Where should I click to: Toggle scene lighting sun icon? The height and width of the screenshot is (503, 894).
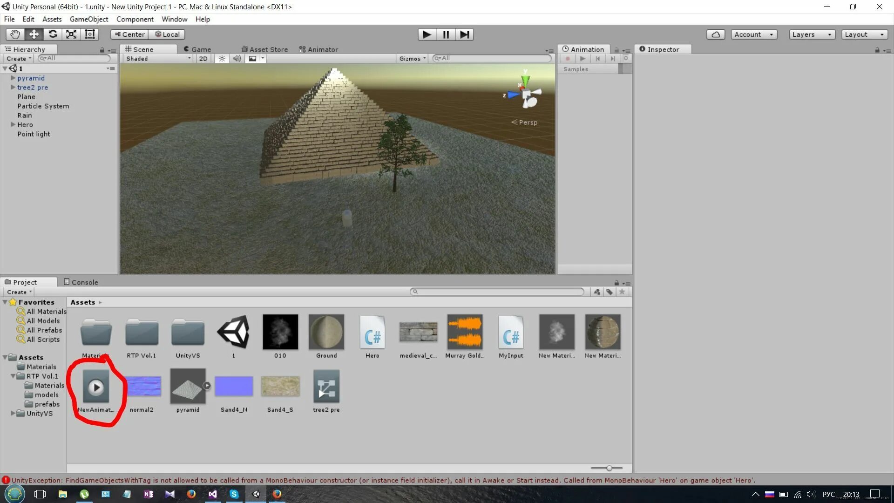pyautogui.click(x=222, y=58)
